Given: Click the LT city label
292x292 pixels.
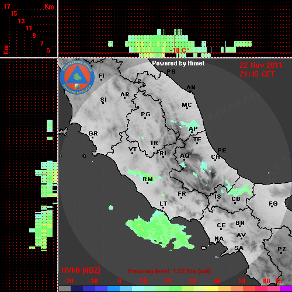Looking at the screenshot, I should click(163, 204).
